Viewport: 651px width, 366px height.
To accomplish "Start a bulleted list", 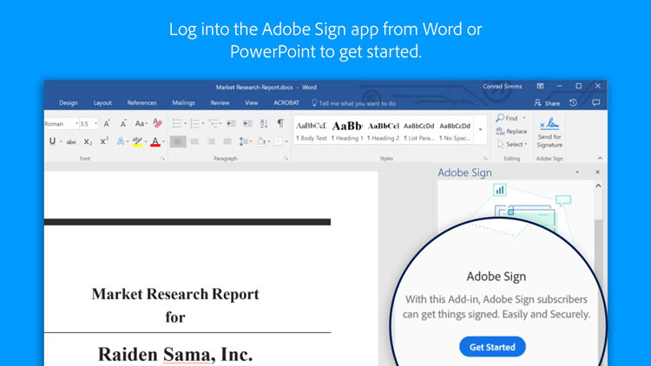I will click(177, 123).
